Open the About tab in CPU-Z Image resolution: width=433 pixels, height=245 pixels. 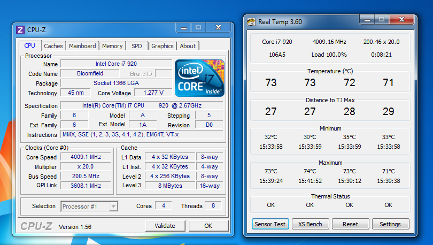[x=188, y=46]
